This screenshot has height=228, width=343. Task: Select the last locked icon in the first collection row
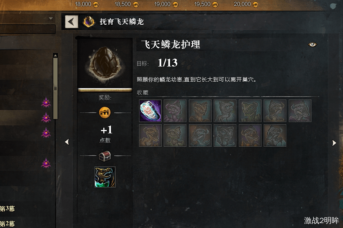click(x=300, y=111)
